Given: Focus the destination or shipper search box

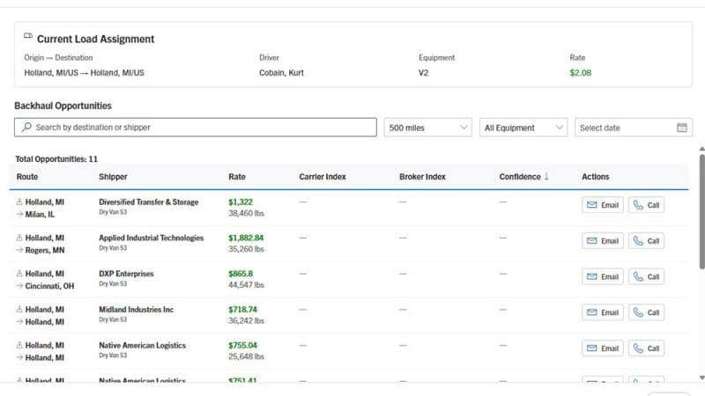Looking at the screenshot, I should [x=203, y=128].
